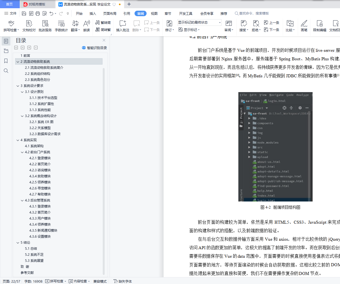Collapse 2 流浪动物救助系统 outline node
This screenshot has height=284, width=340.
(x=18, y=62)
